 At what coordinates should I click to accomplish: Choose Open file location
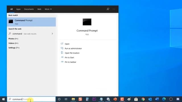point(72,53)
